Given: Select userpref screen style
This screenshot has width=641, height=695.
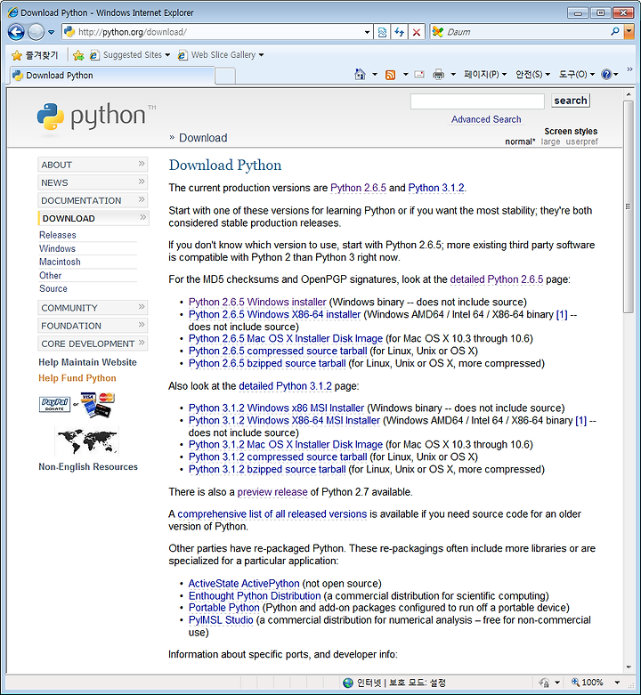Looking at the screenshot, I should (x=581, y=141).
